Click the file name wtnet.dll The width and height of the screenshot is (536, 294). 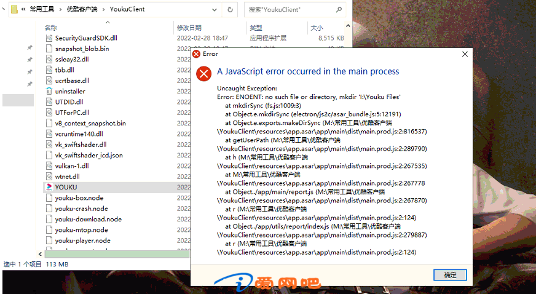click(68, 177)
